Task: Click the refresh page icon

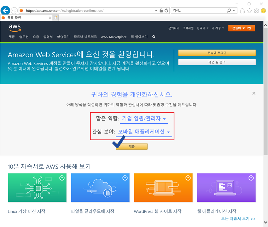Action: click(166, 11)
